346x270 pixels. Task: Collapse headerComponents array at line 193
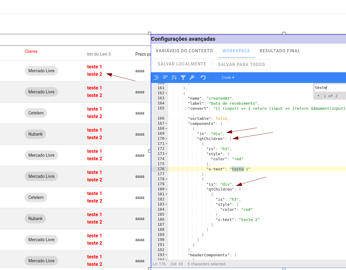[166, 255]
